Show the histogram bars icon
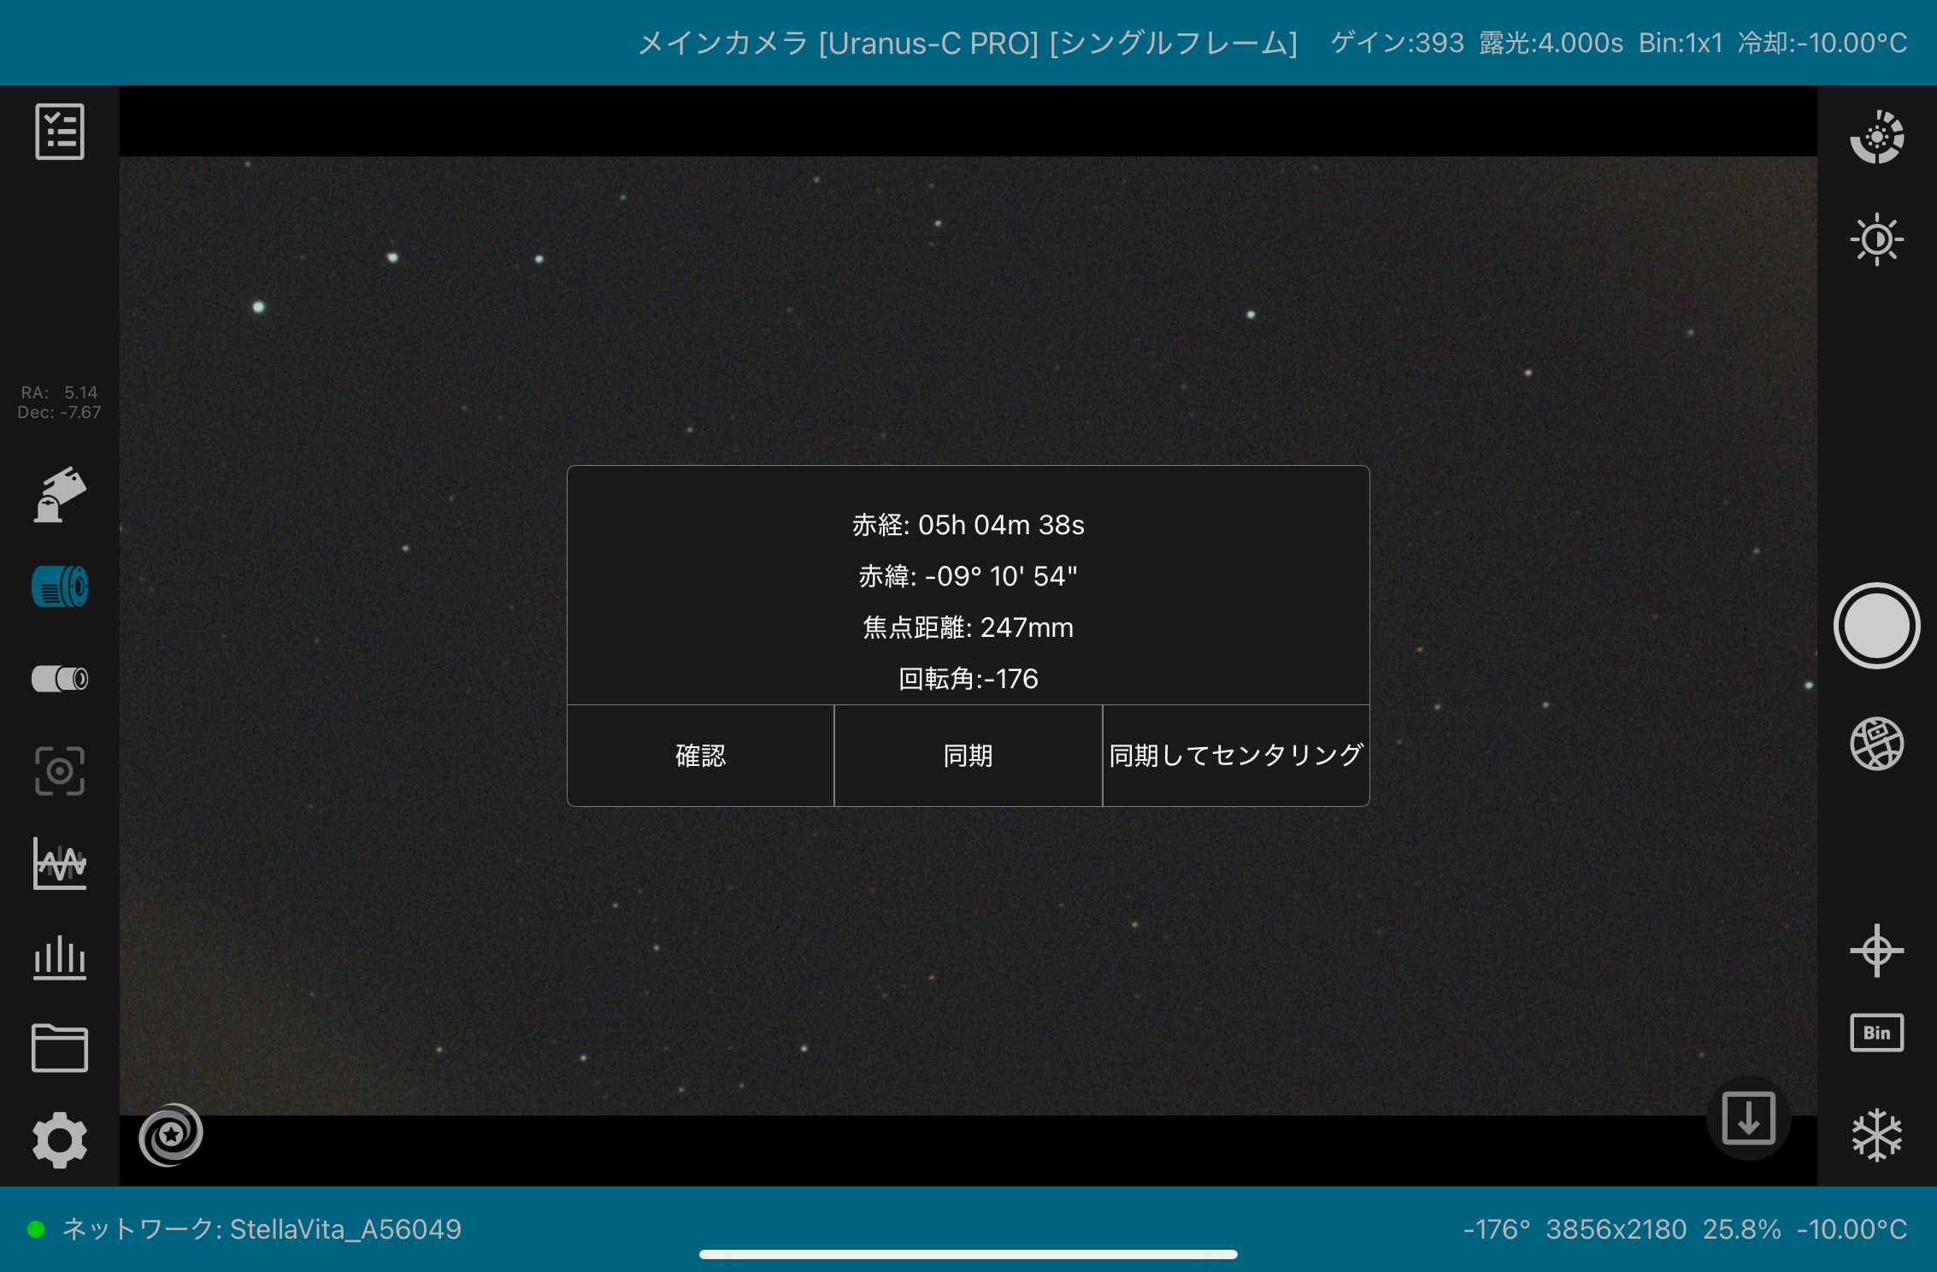This screenshot has height=1272, width=1937. tap(59, 956)
